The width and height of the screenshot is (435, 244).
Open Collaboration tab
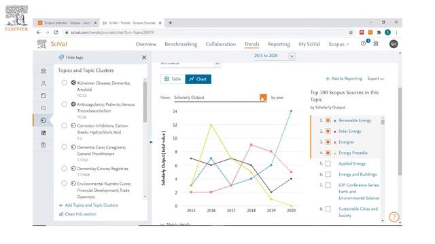click(220, 44)
